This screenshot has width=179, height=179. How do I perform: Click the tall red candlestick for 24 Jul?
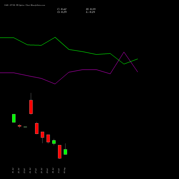coord(31,107)
